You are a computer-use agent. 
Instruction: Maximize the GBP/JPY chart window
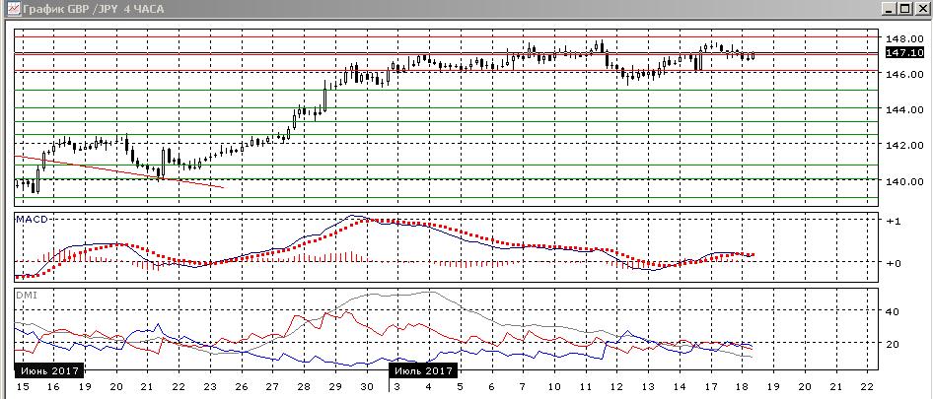pyautogui.click(x=905, y=9)
